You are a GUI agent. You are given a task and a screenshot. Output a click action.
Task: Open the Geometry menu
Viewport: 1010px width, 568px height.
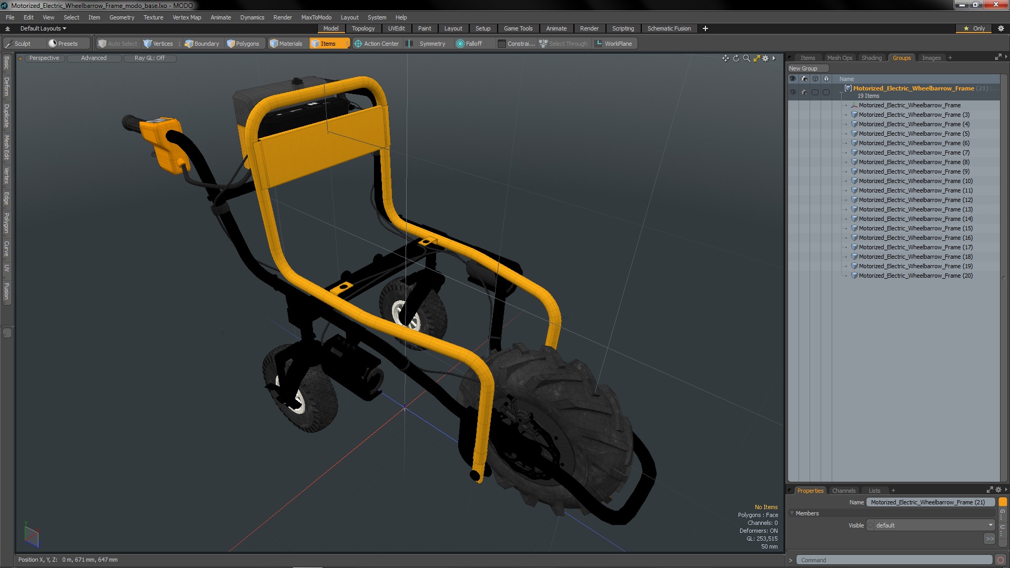tap(122, 17)
